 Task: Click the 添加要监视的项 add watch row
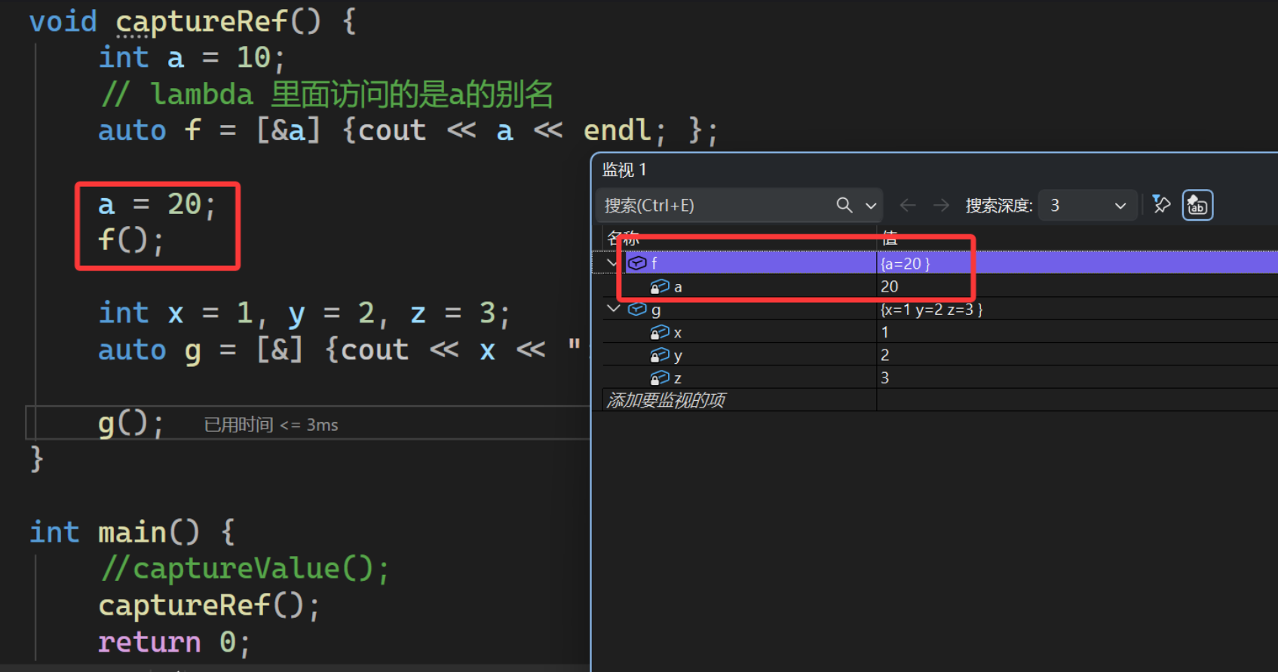tap(667, 400)
